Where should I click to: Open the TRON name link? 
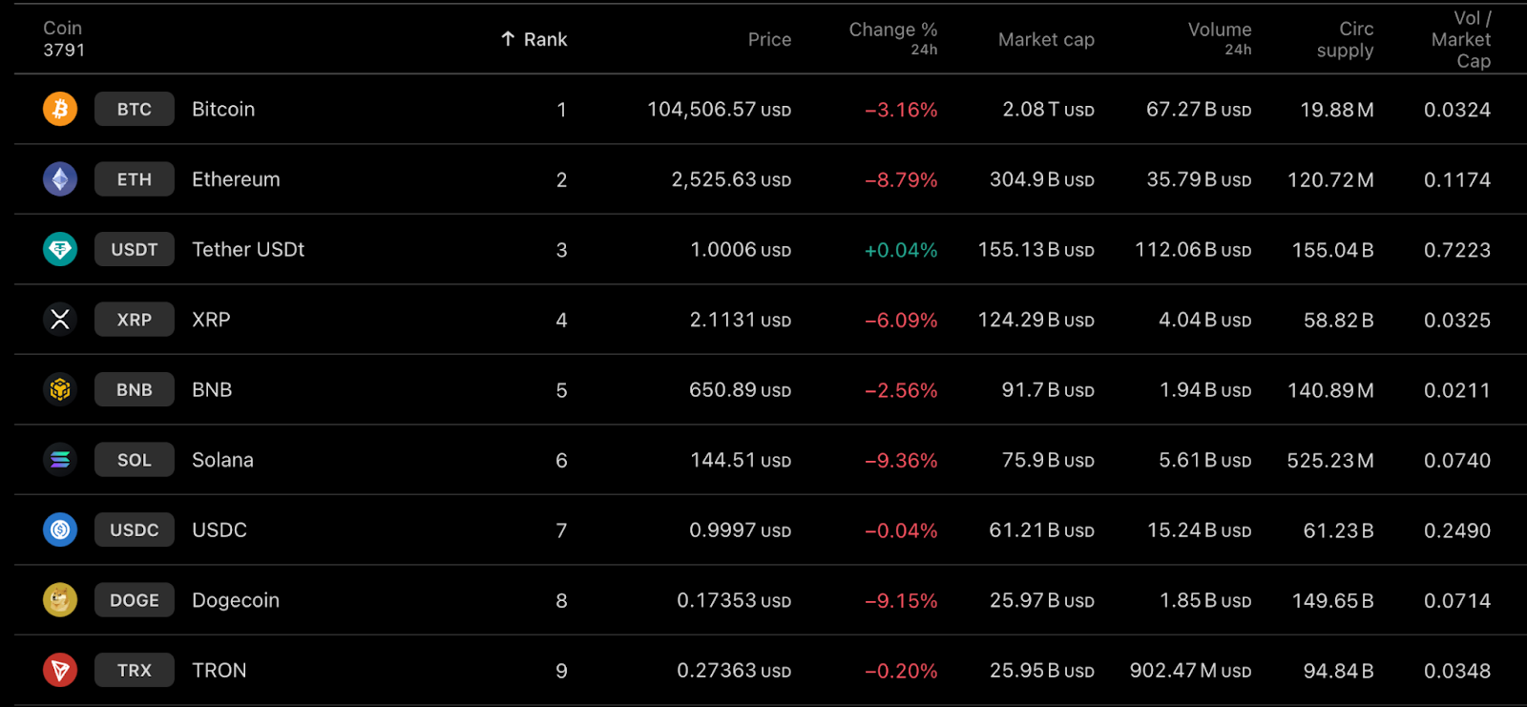(220, 670)
